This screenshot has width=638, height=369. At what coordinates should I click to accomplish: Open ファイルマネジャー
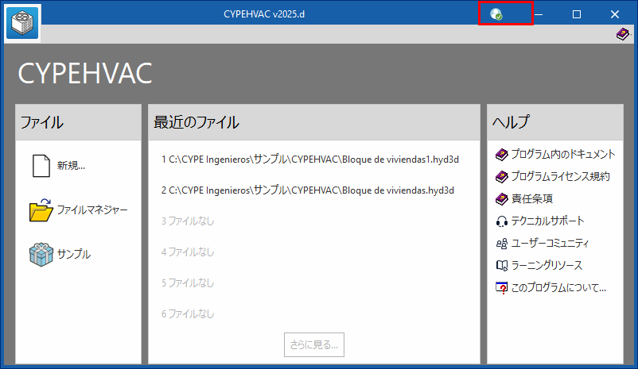coord(92,209)
